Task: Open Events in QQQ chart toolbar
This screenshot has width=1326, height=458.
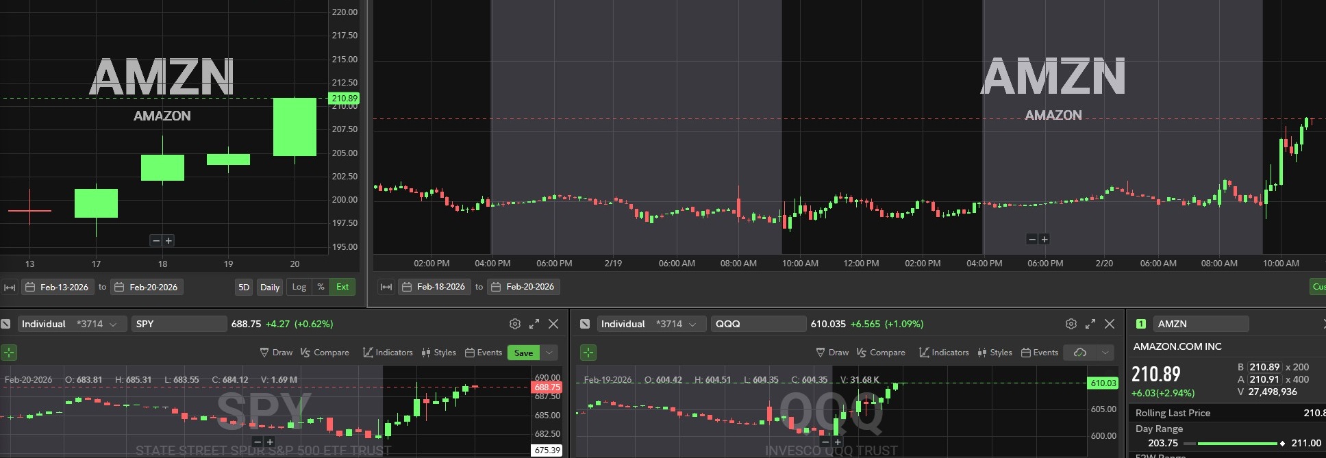Action: (x=1040, y=353)
